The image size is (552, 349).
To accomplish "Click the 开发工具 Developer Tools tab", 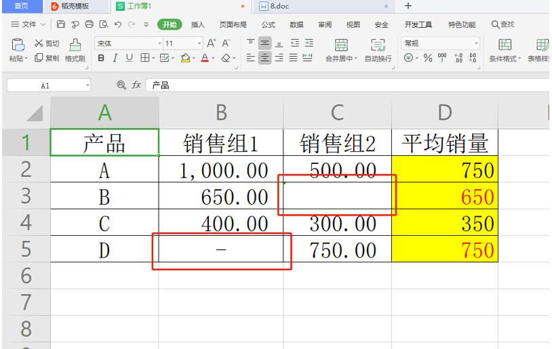I will coord(418,24).
